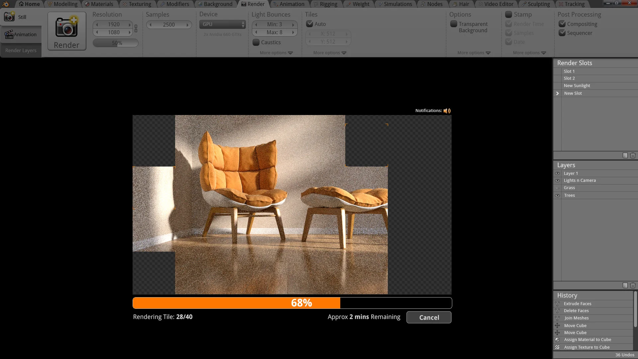Delete render slot using trash icon
Viewport: 638px width, 359px height.
tap(633, 156)
